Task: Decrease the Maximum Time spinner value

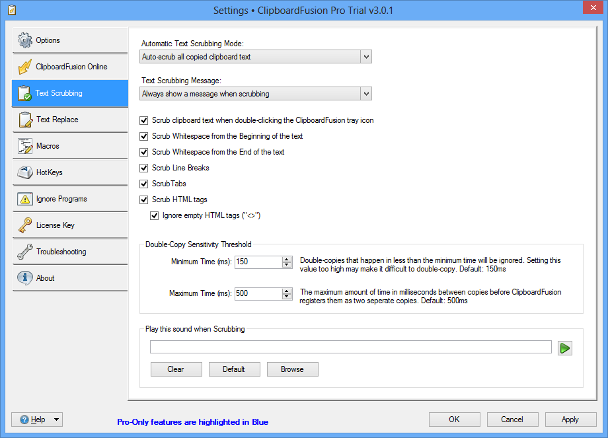Action: click(287, 297)
